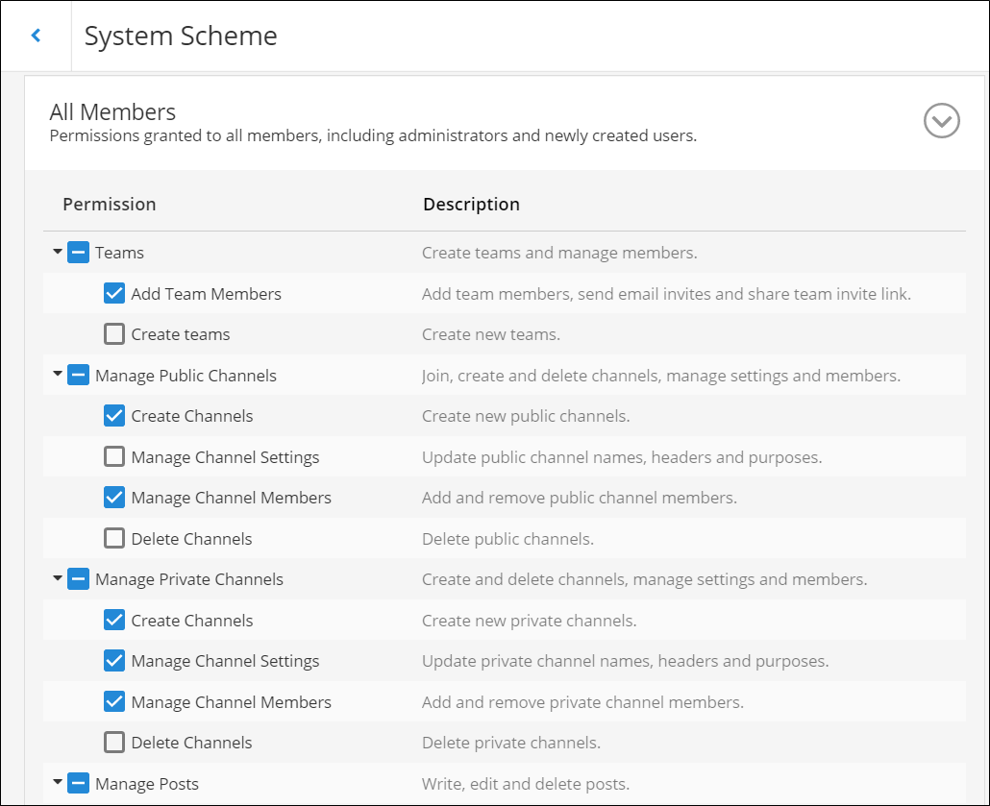The image size is (990, 806).
Task: Uncheck Add Team Members permission
Action: click(114, 294)
